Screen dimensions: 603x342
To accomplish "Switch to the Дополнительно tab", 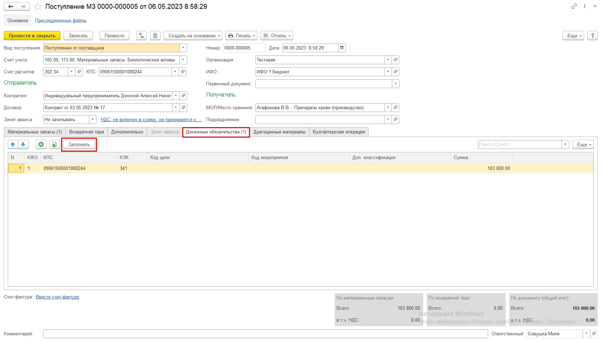I will [x=127, y=132].
